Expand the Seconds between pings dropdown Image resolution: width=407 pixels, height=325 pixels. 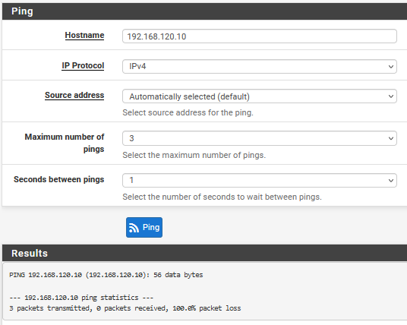tap(259, 180)
